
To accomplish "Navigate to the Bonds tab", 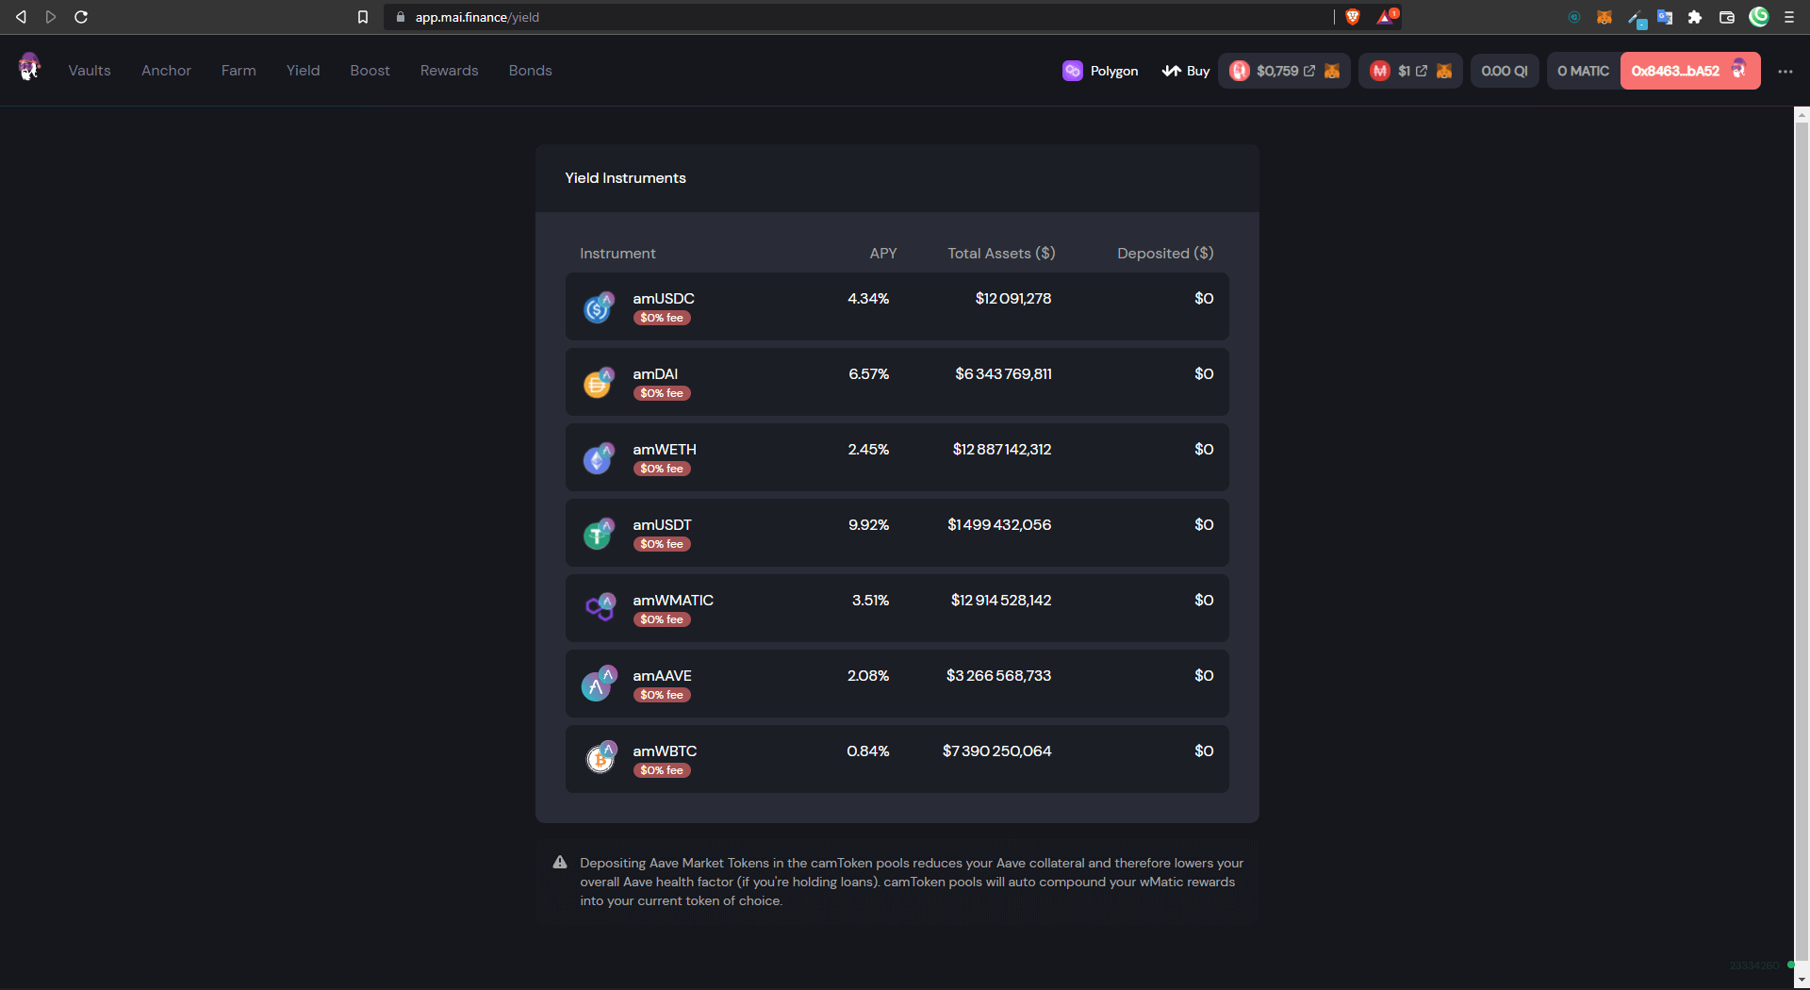I will (x=530, y=71).
